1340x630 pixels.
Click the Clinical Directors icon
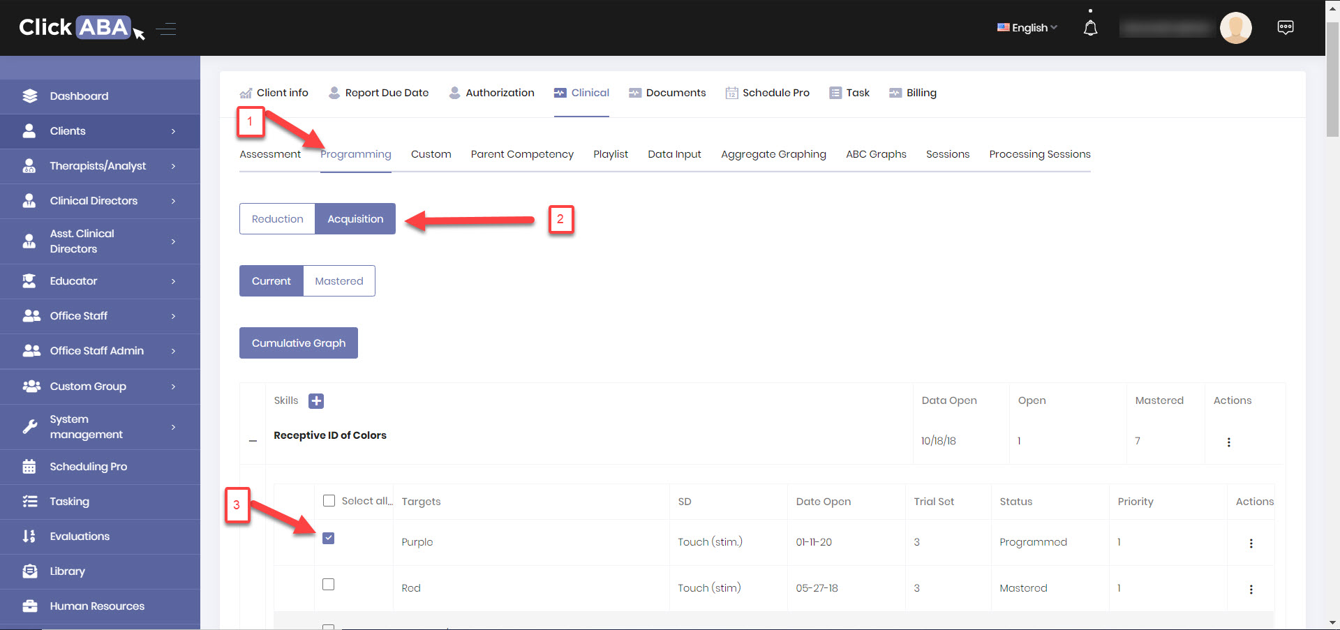[29, 201]
